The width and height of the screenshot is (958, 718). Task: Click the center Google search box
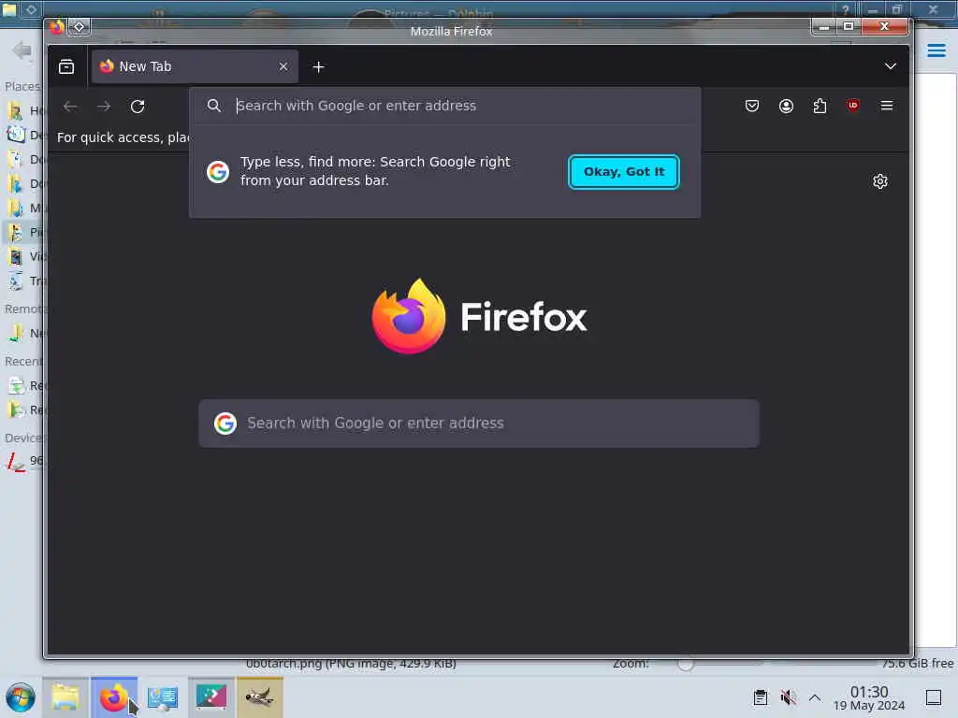[479, 424]
